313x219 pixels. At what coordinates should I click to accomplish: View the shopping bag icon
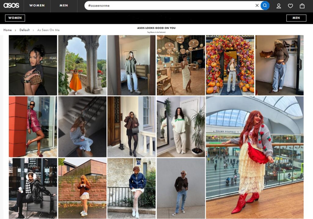point(302,6)
